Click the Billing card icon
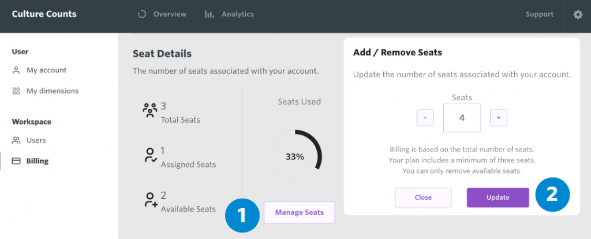The image size is (591, 239). (16, 161)
